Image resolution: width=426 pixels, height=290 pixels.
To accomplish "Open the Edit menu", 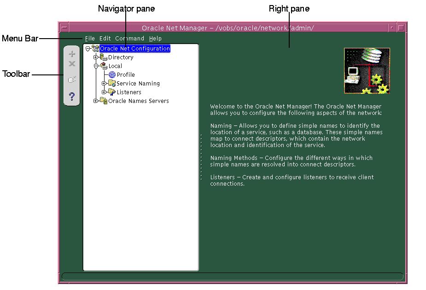I will tap(105, 38).
